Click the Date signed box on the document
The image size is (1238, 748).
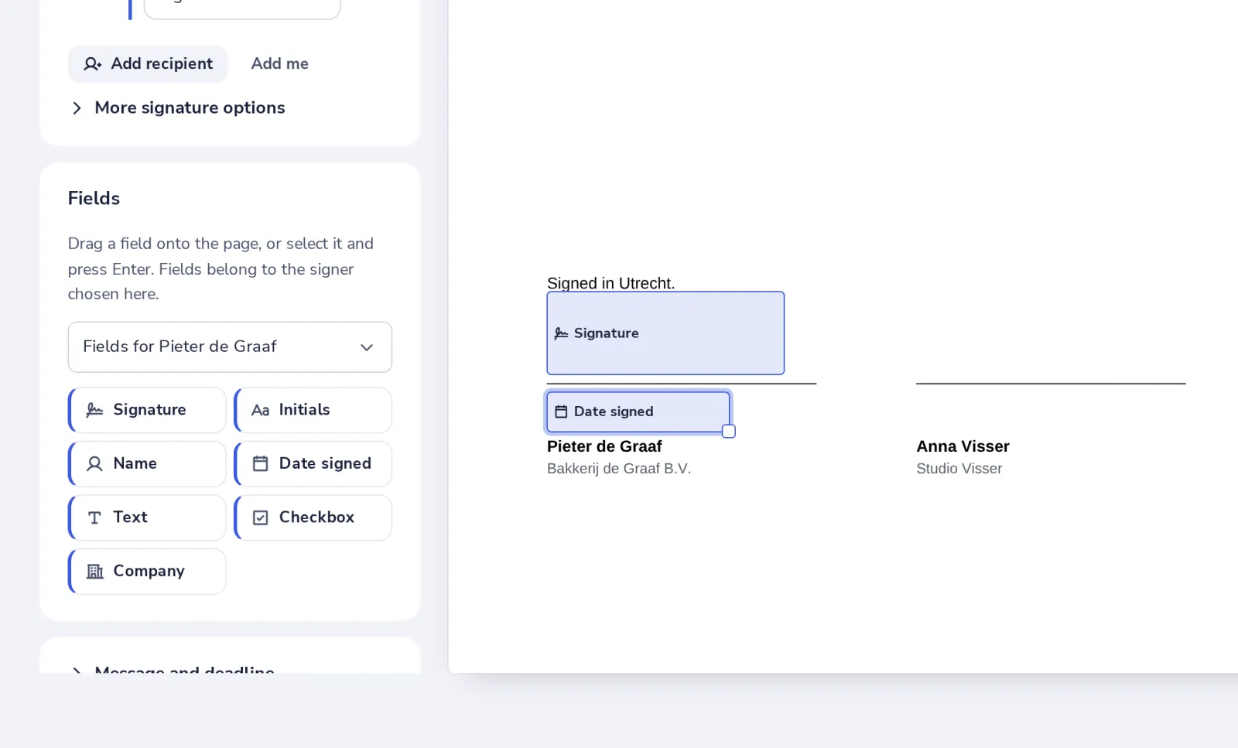click(x=638, y=412)
